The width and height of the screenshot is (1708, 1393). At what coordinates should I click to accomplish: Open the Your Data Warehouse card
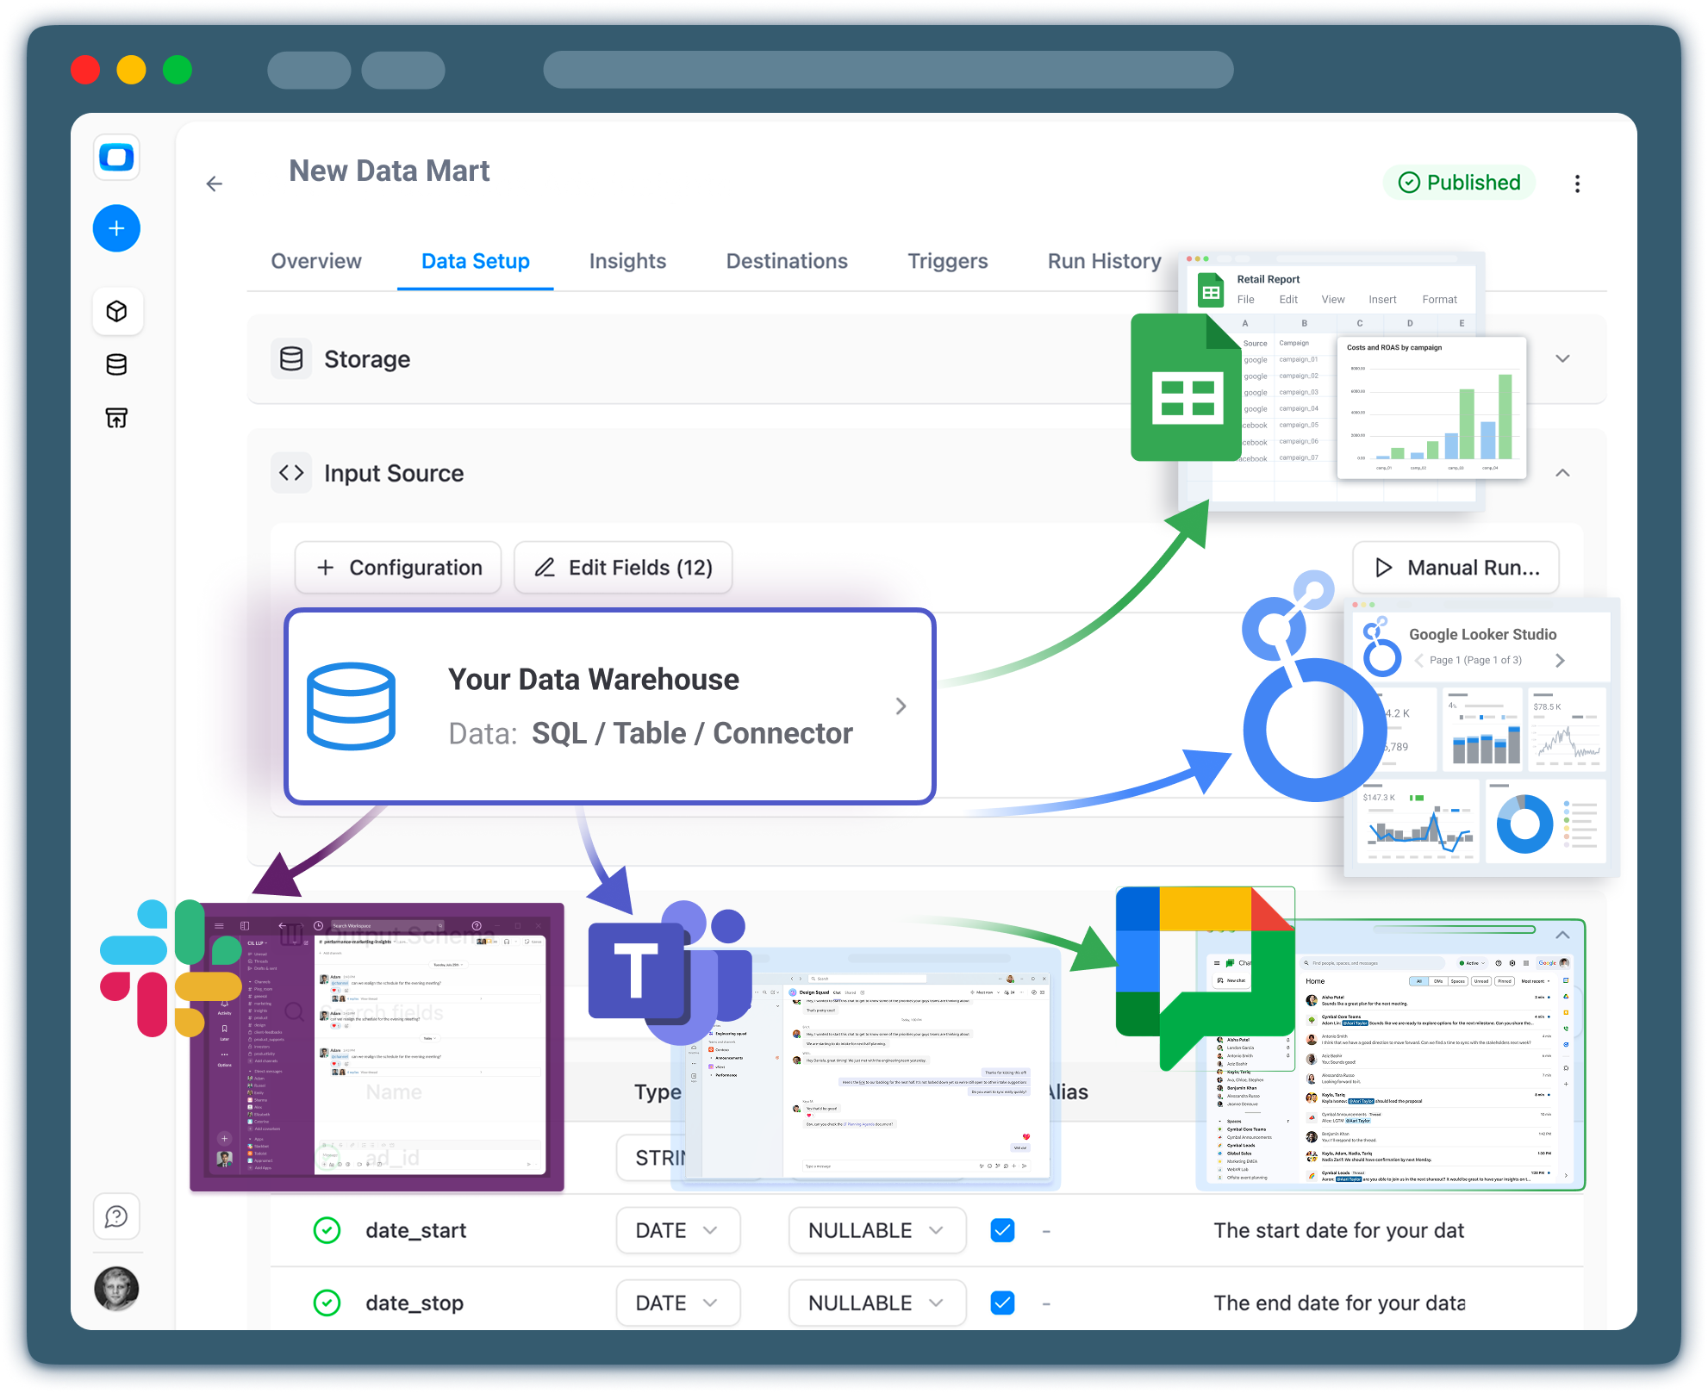point(609,706)
